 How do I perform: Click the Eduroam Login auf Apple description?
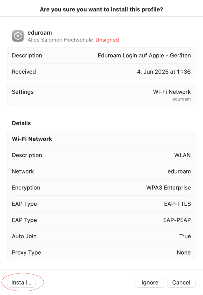(144, 55)
